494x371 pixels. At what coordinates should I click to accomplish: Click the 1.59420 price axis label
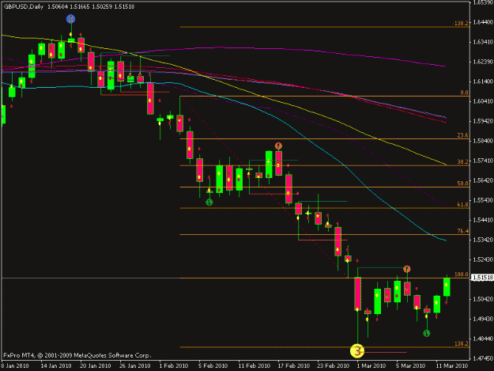(482, 121)
